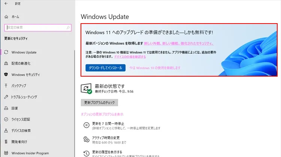Select 更新を 7 日間一時停止 text
This screenshot has height=157, width=281.
tap(108, 124)
